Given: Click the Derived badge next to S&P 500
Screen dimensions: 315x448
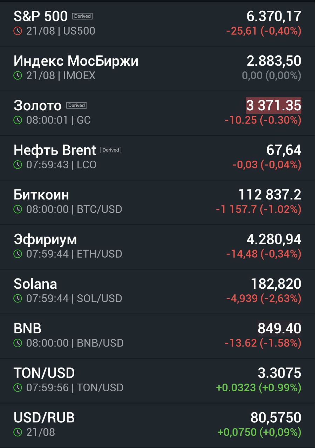Looking at the screenshot, I should pyautogui.click(x=82, y=16).
